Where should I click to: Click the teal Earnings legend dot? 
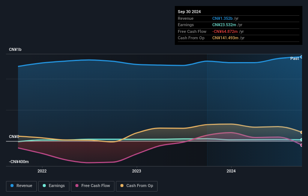click(x=44, y=186)
